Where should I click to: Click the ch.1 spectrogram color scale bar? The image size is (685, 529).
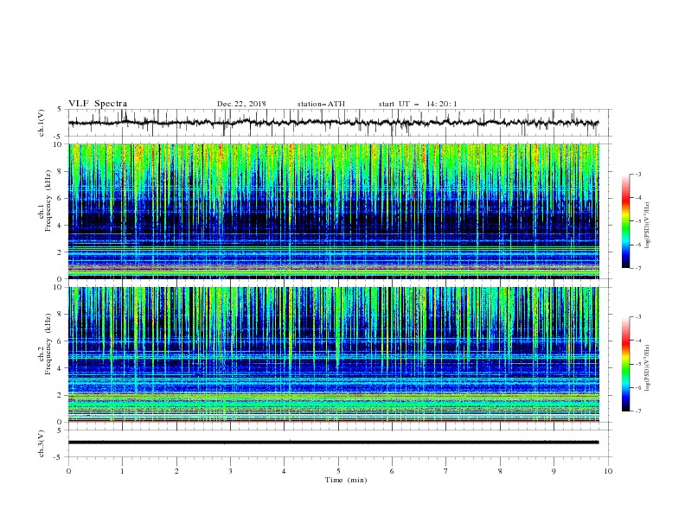click(625, 221)
